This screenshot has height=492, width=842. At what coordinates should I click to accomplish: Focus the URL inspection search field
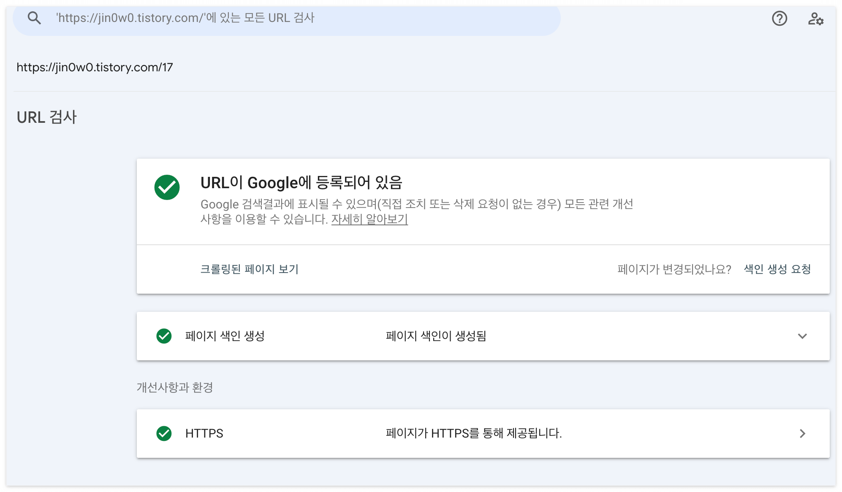tap(287, 18)
